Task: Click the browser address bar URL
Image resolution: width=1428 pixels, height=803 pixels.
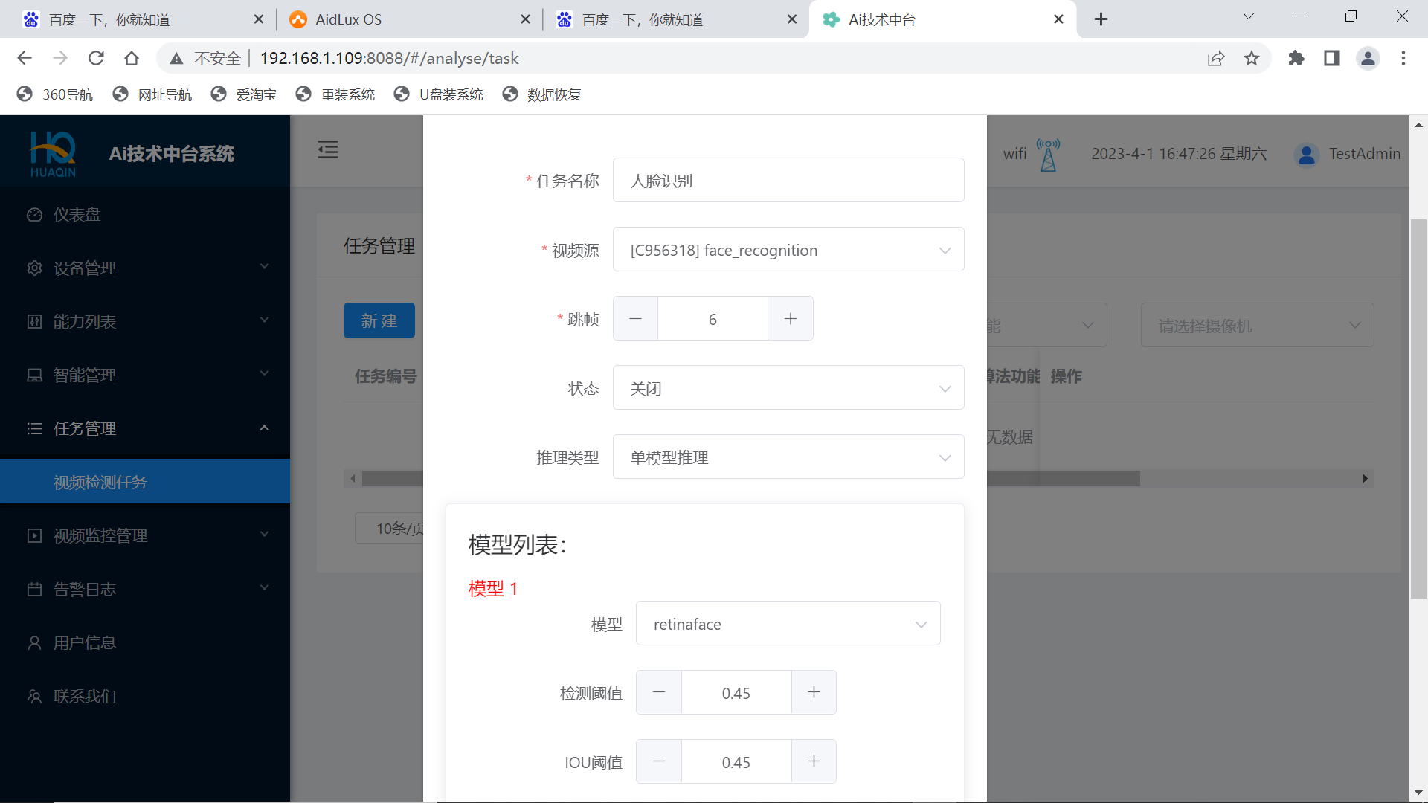Action: (x=389, y=58)
